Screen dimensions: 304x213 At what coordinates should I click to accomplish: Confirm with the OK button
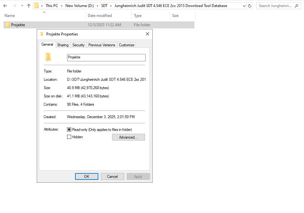pyautogui.click(x=87, y=177)
